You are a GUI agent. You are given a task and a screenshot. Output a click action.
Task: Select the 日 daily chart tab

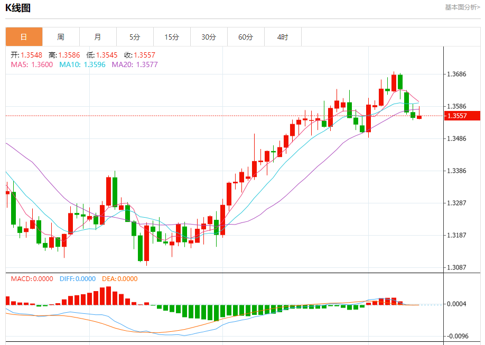click(24, 37)
